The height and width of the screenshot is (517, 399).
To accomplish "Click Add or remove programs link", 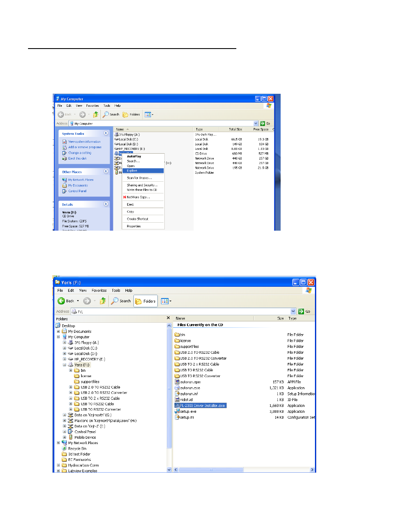I will (85, 147).
